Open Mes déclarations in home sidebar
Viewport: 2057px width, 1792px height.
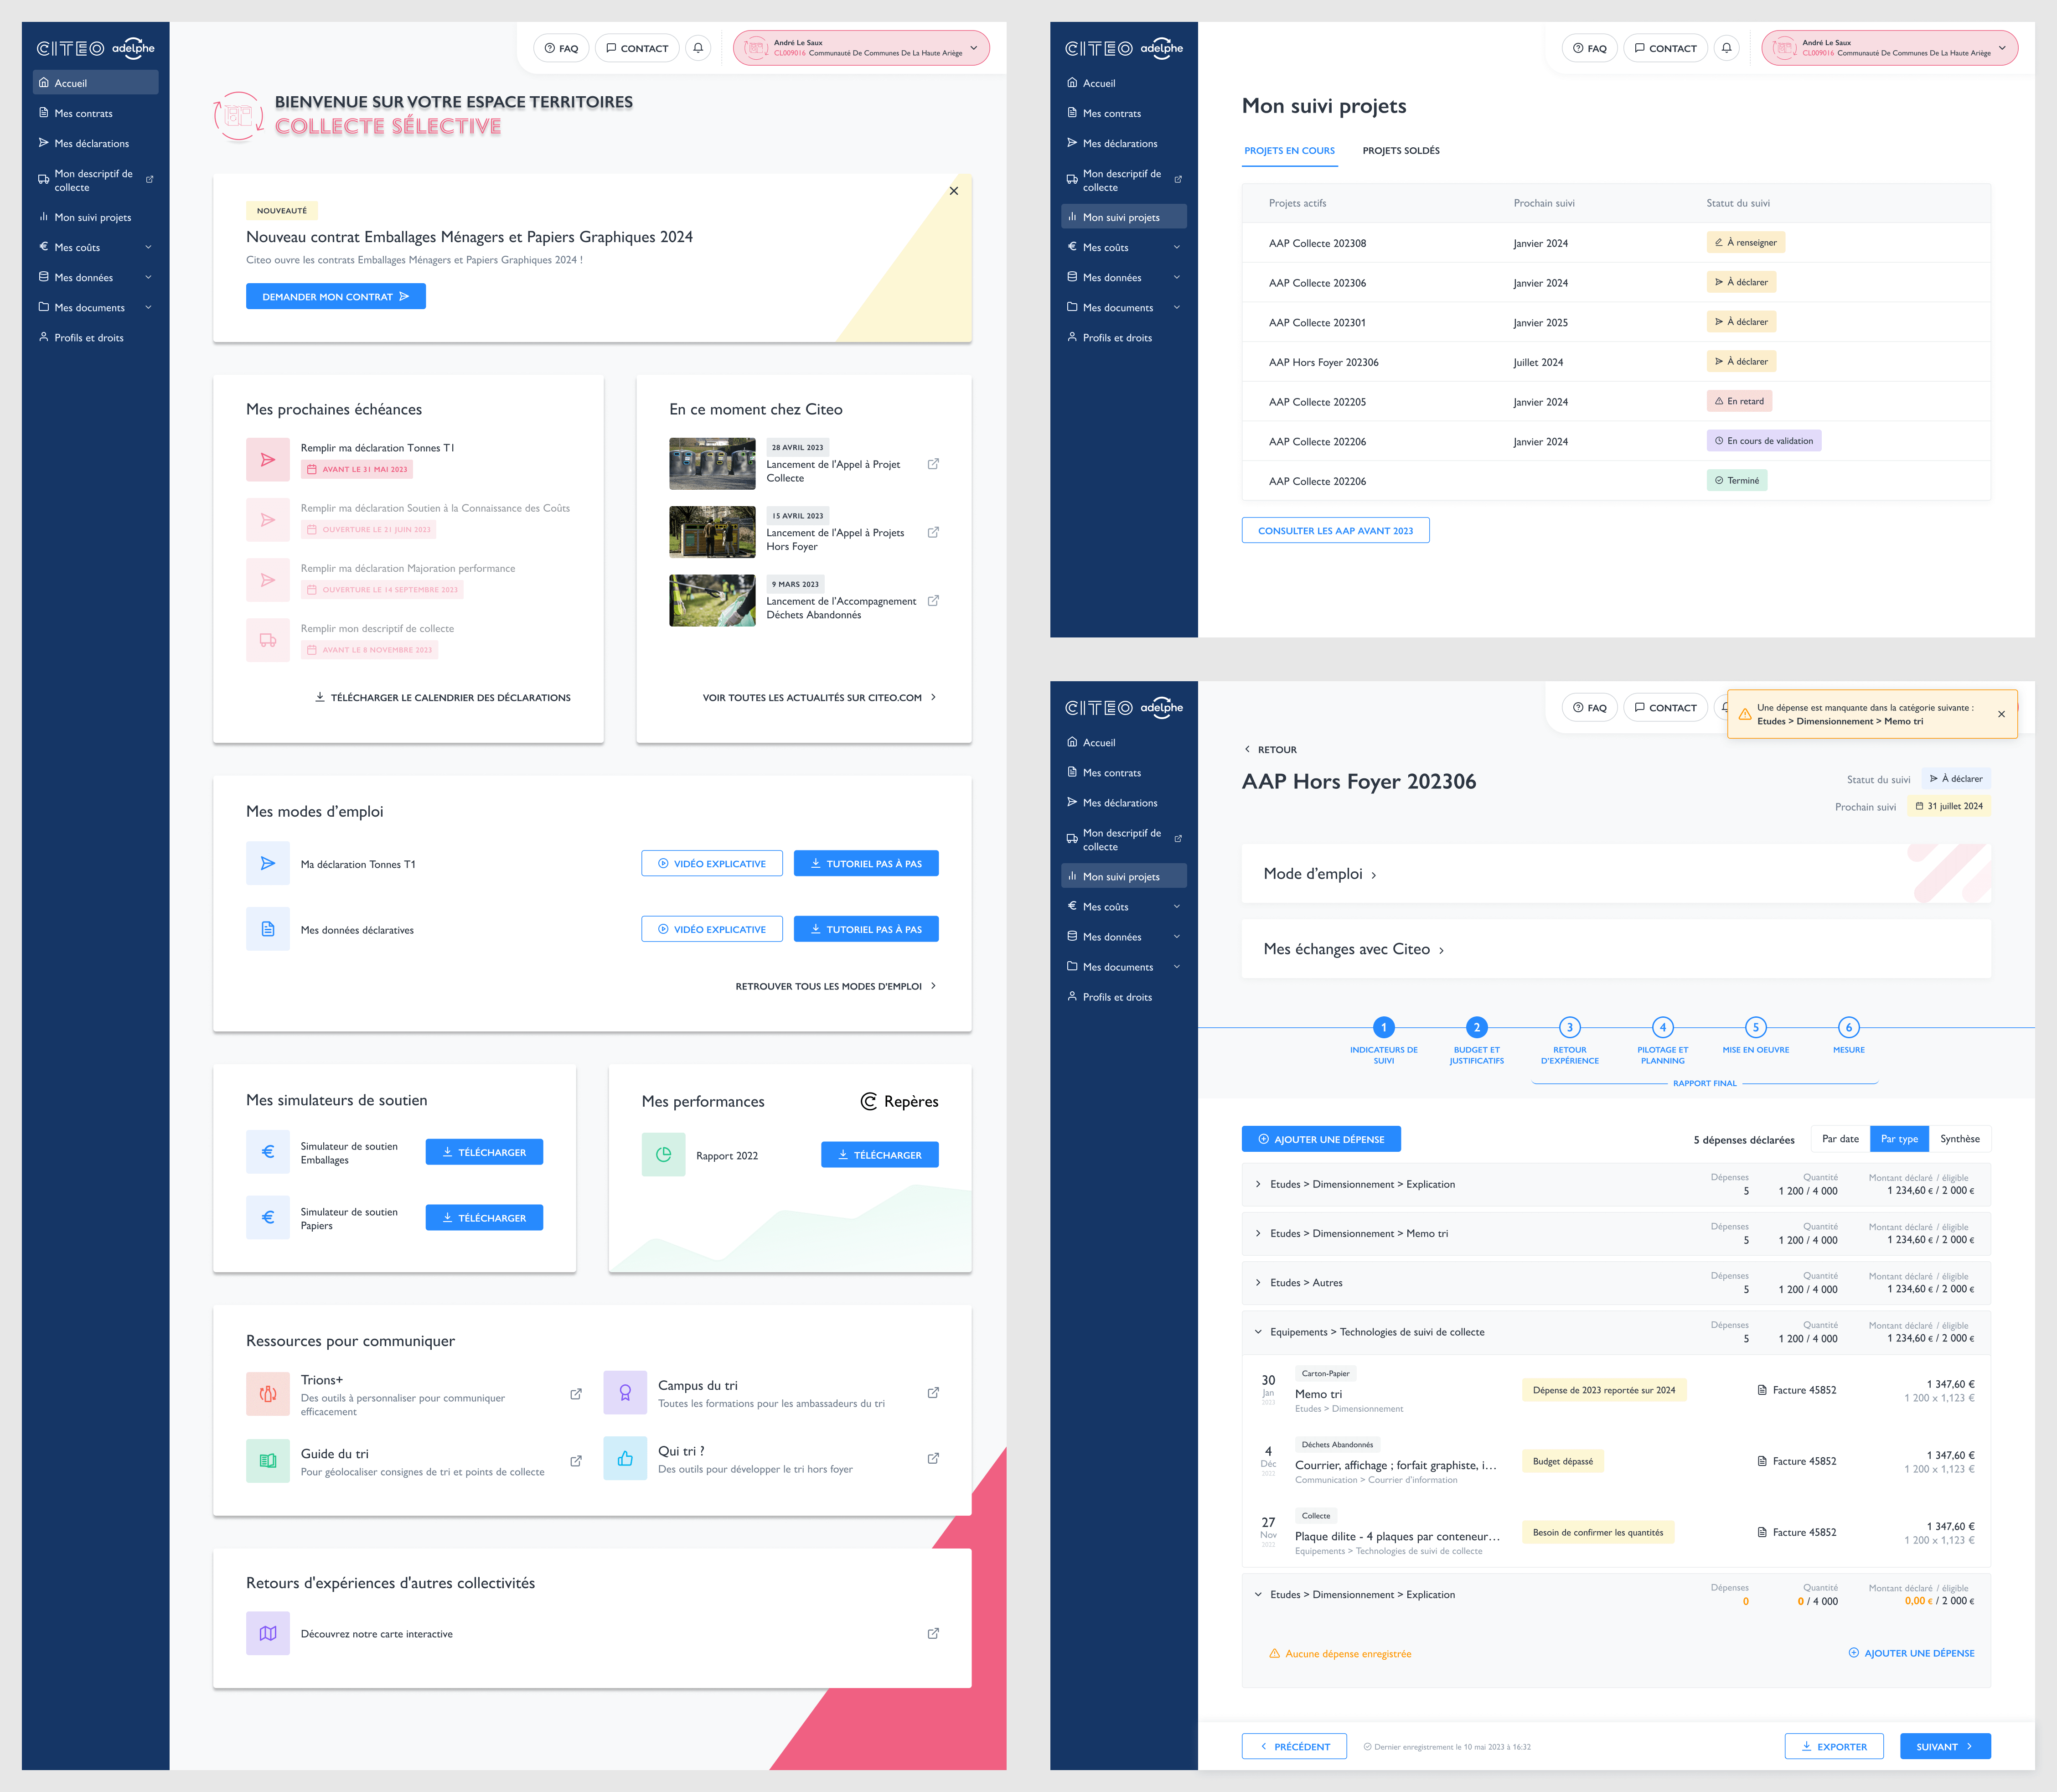[x=91, y=143]
